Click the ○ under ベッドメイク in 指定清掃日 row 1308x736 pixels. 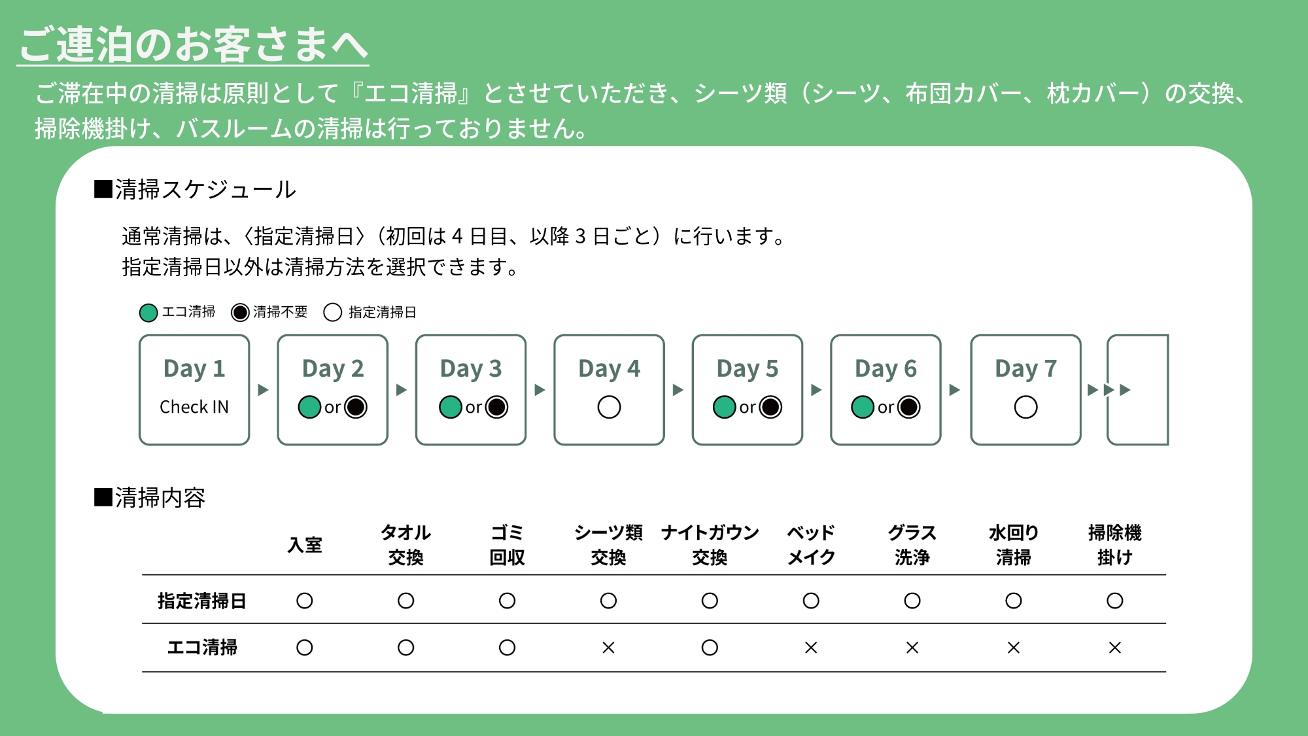click(811, 601)
